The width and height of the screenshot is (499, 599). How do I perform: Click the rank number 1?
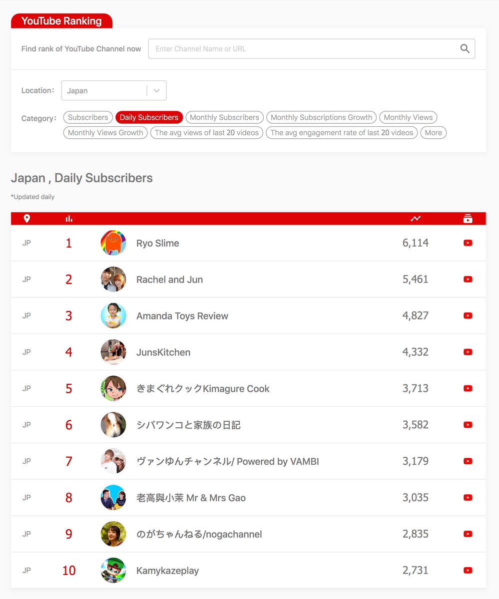pyautogui.click(x=69, y=243)
